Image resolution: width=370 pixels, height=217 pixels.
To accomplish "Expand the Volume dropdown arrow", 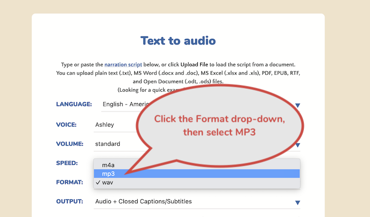I will (297, 145).
